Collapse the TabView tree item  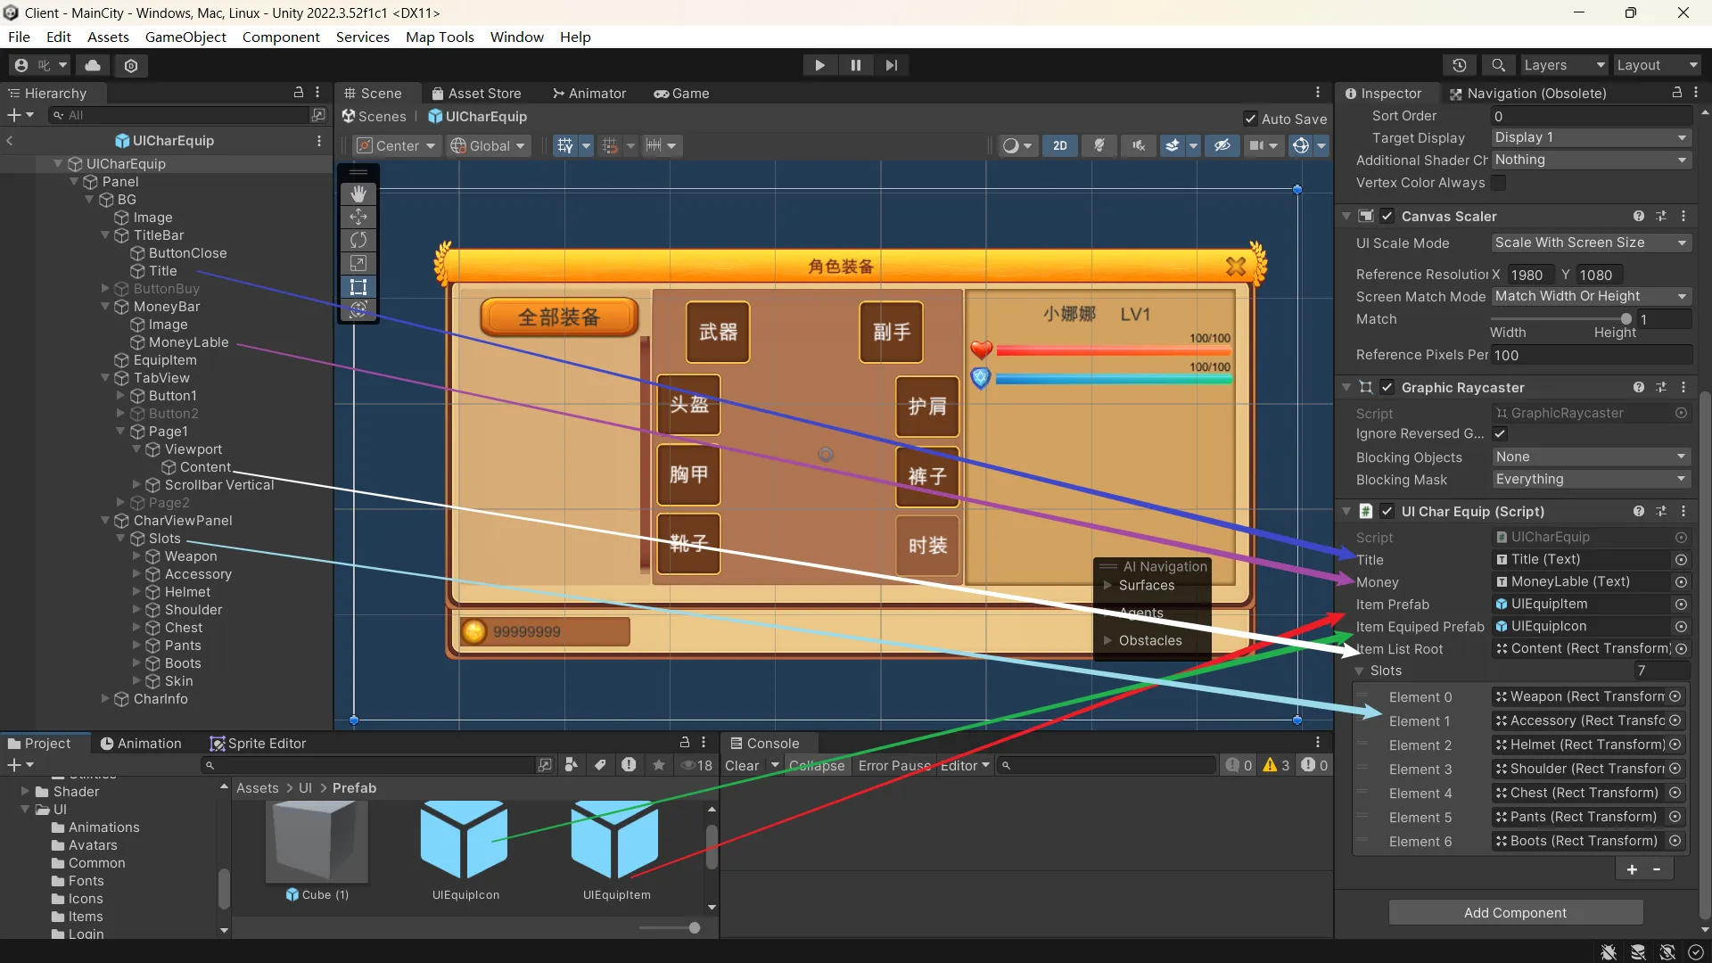click(x=105, y=378)
